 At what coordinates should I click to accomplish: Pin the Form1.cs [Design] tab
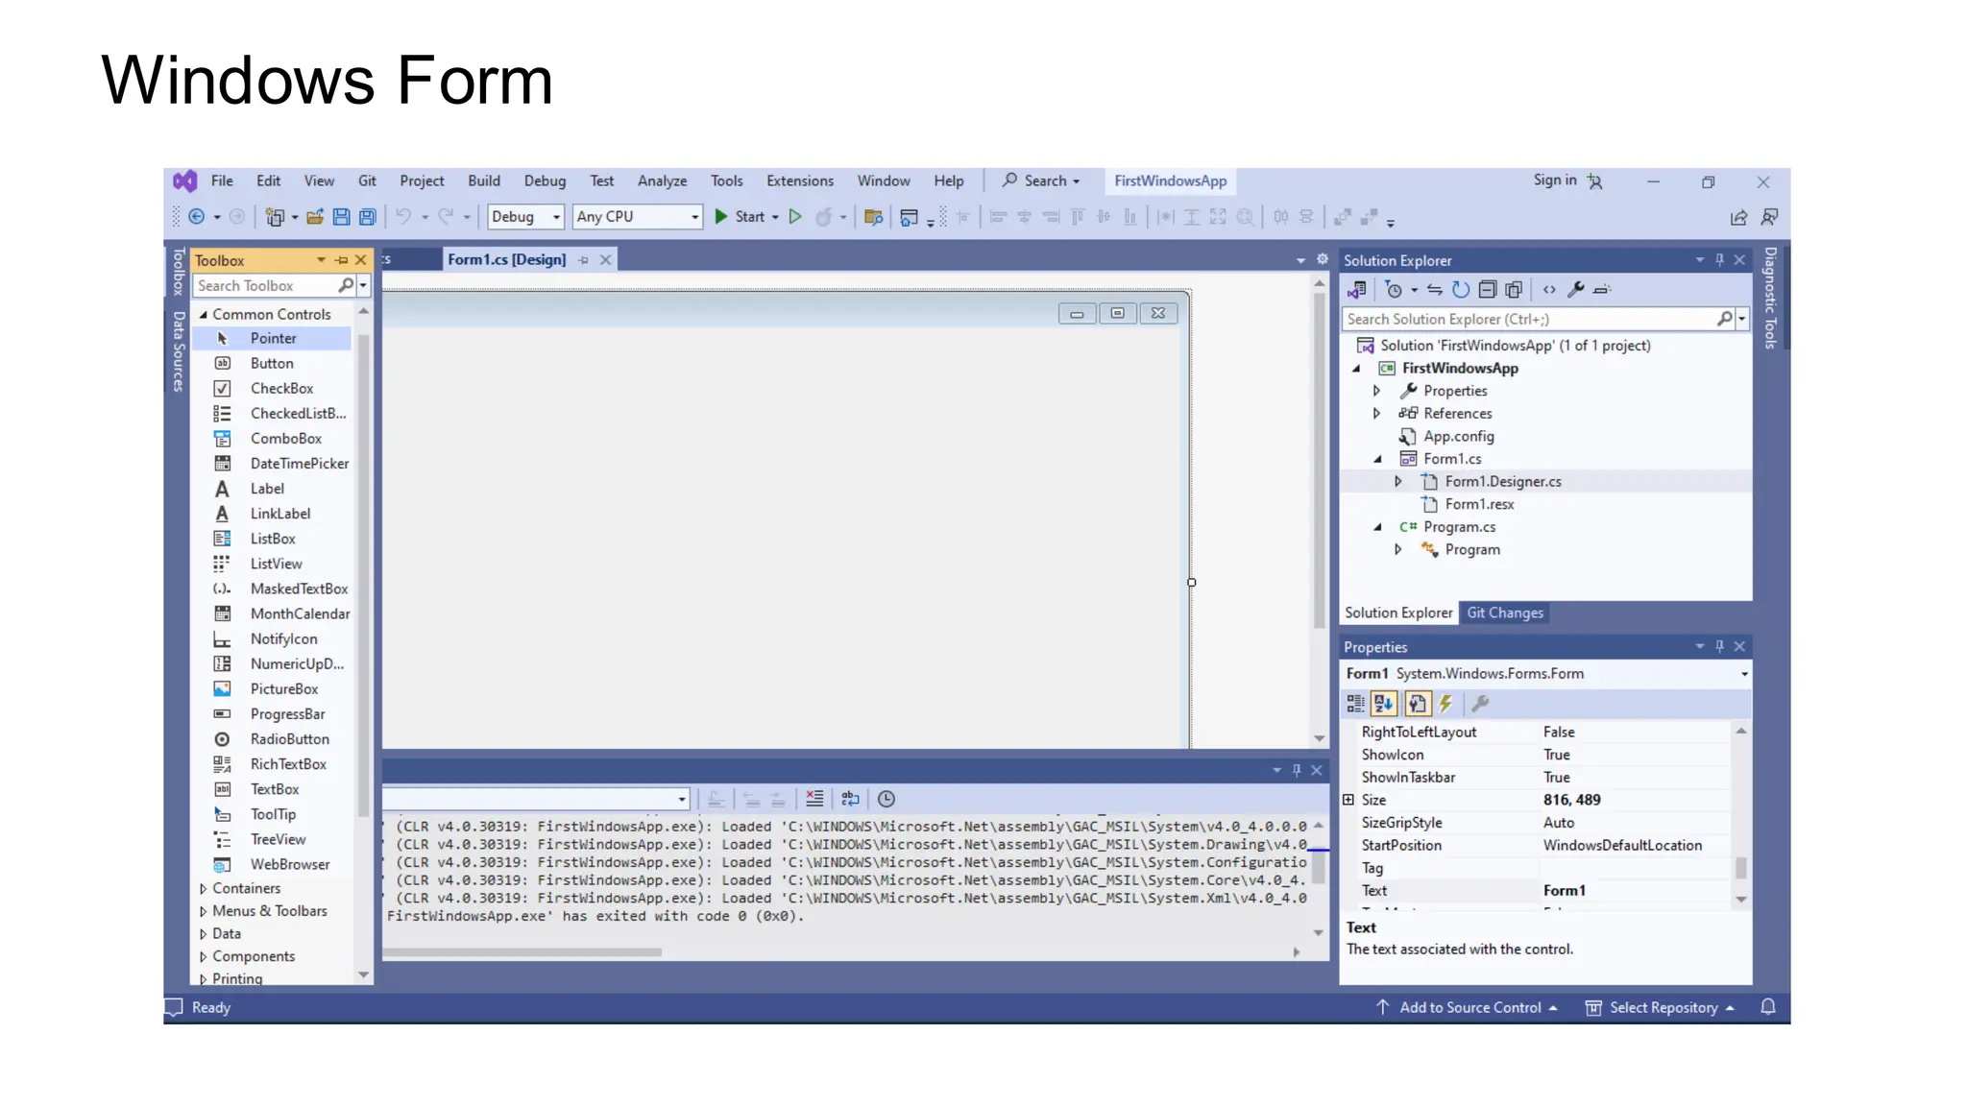pos(584,260)
